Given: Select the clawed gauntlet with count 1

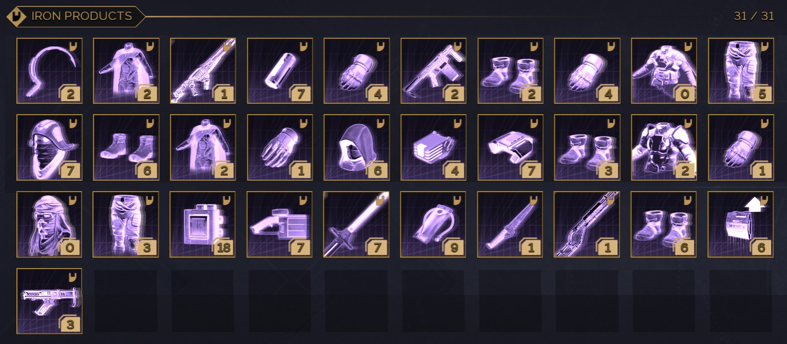Looking at the screenshot, I should [x=280, y=147].
